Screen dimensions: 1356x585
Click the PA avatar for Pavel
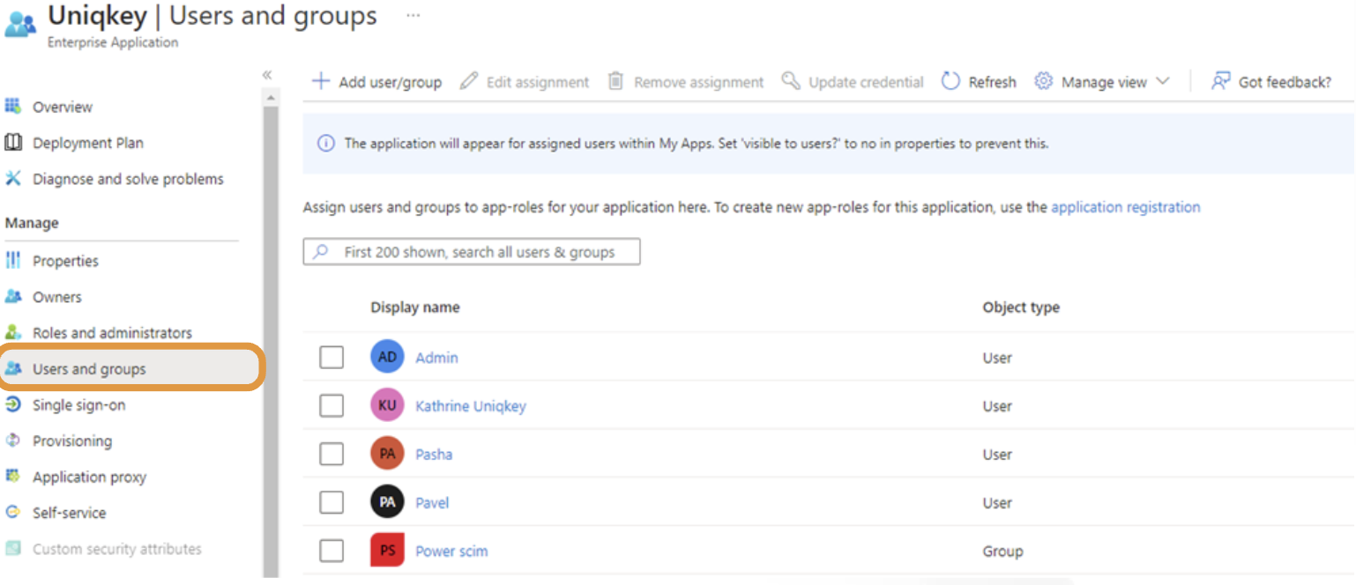tap(387, 502)
